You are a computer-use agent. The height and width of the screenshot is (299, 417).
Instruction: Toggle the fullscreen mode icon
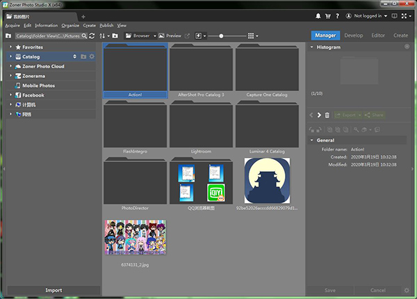point(404,16)
